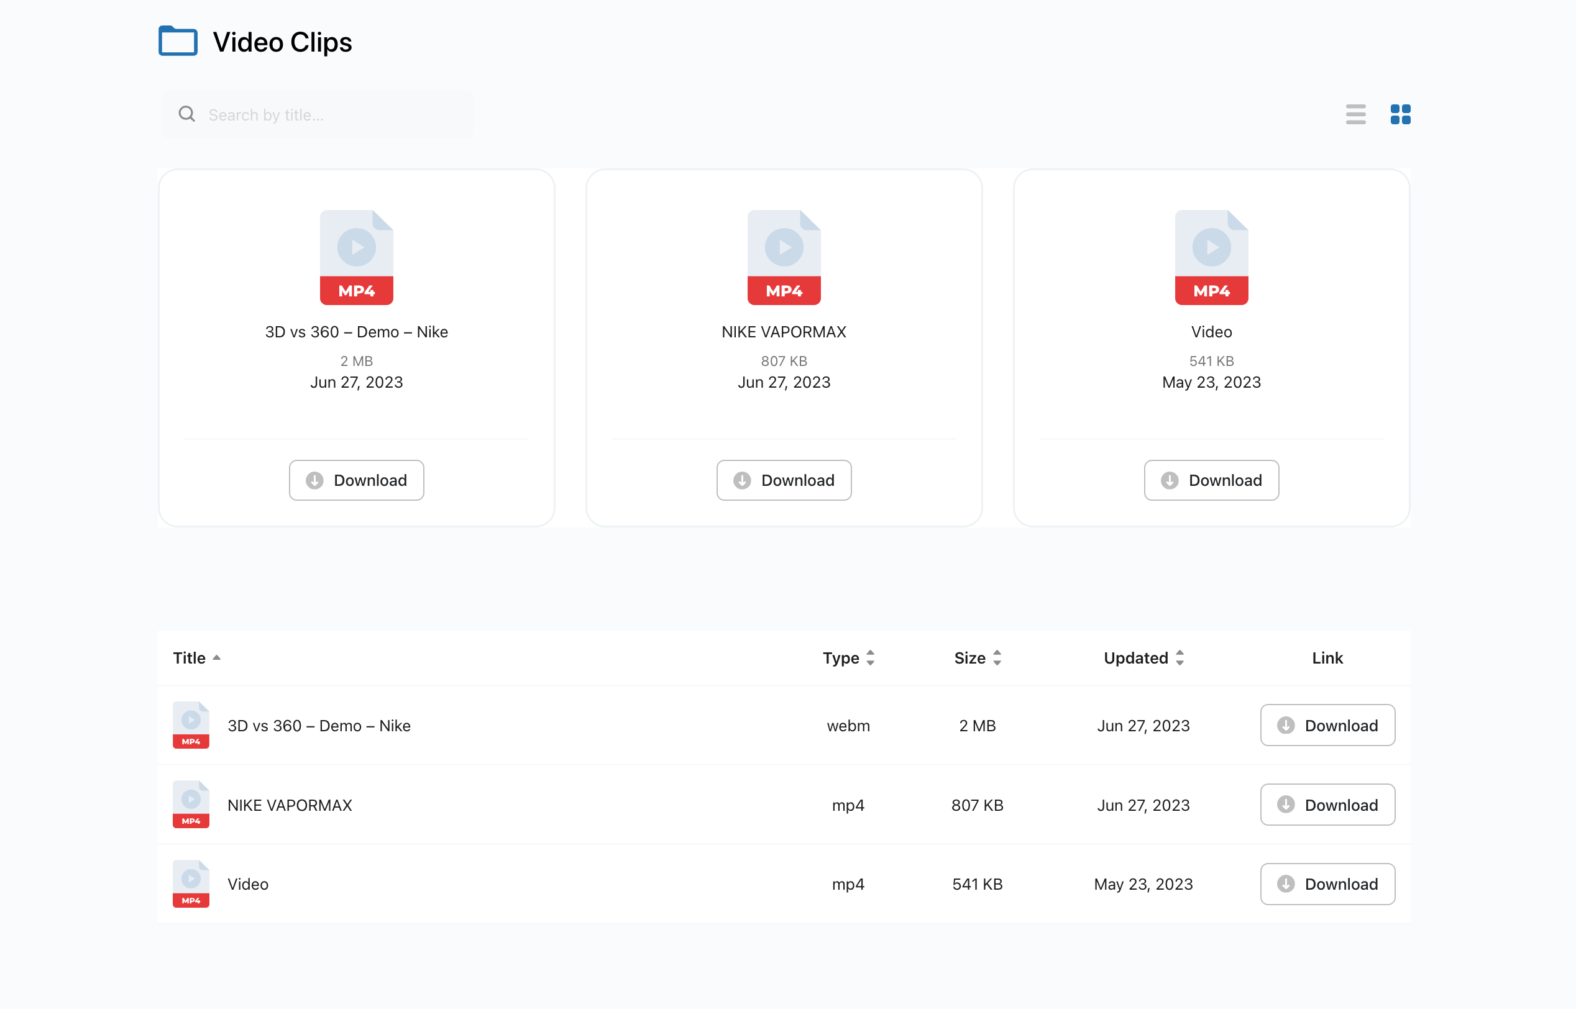
Task: Click the download icon next to NIKE VAPORMAX list row
Action: 1285,805
